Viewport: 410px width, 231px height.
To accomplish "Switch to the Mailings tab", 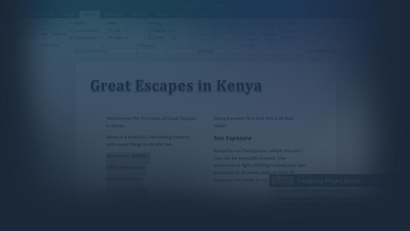I will 139,14.
